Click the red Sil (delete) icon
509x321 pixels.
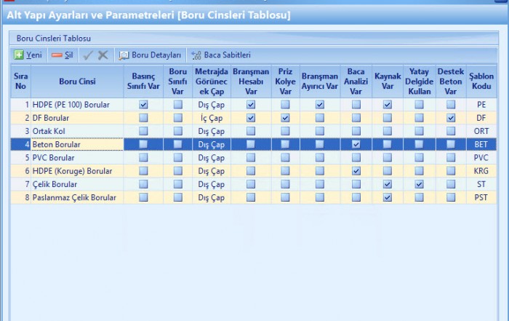[x=57, y=55]
